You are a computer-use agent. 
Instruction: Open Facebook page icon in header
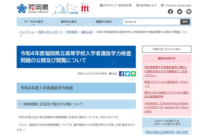[x=170, y=12]
